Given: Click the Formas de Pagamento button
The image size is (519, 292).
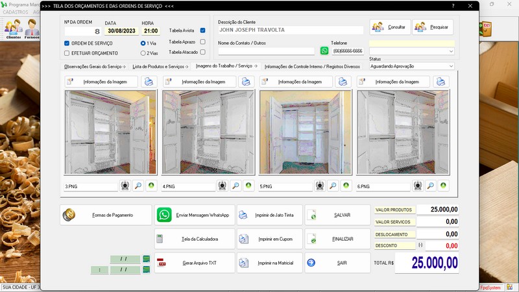Looking at the screenshot, I should pyautogui.click(x=106, y=215).
